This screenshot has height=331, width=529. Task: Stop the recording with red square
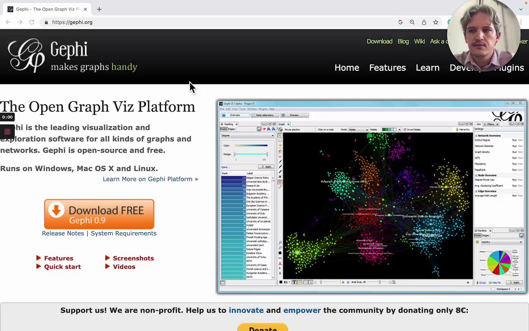pos(7,132)
